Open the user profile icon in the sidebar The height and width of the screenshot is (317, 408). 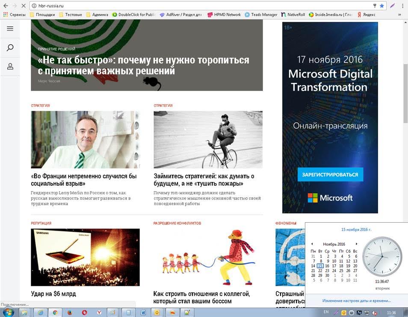pos(10,67)
